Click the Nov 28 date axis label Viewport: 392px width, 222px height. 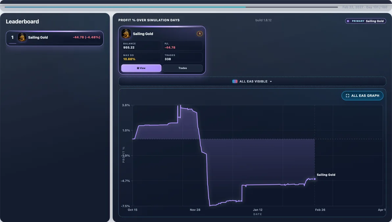(195, 210)
